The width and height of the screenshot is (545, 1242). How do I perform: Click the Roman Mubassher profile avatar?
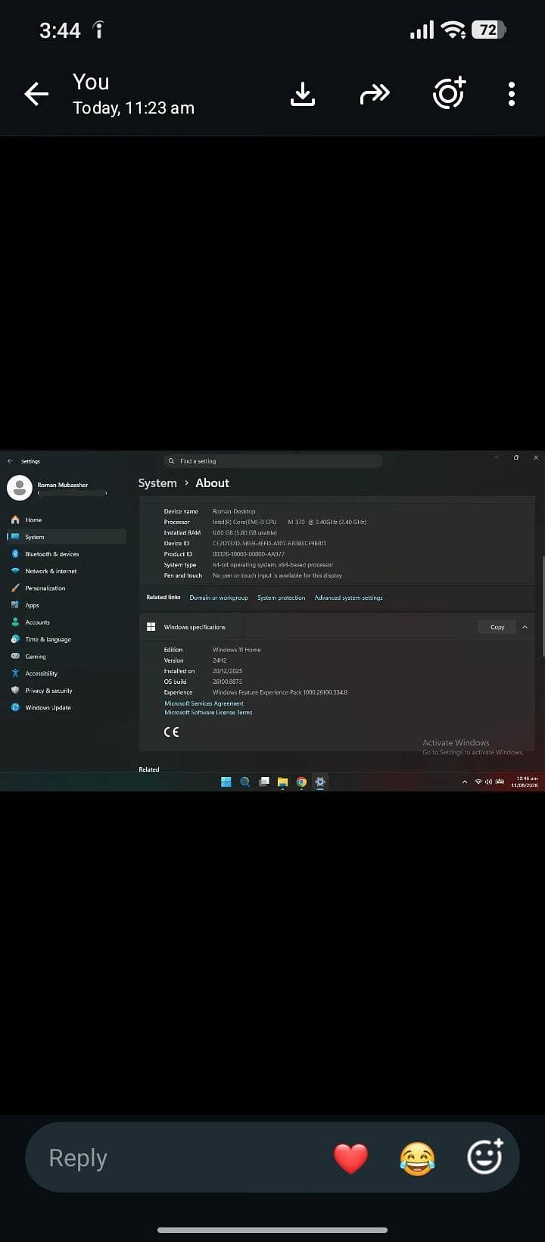pos(20,488)
